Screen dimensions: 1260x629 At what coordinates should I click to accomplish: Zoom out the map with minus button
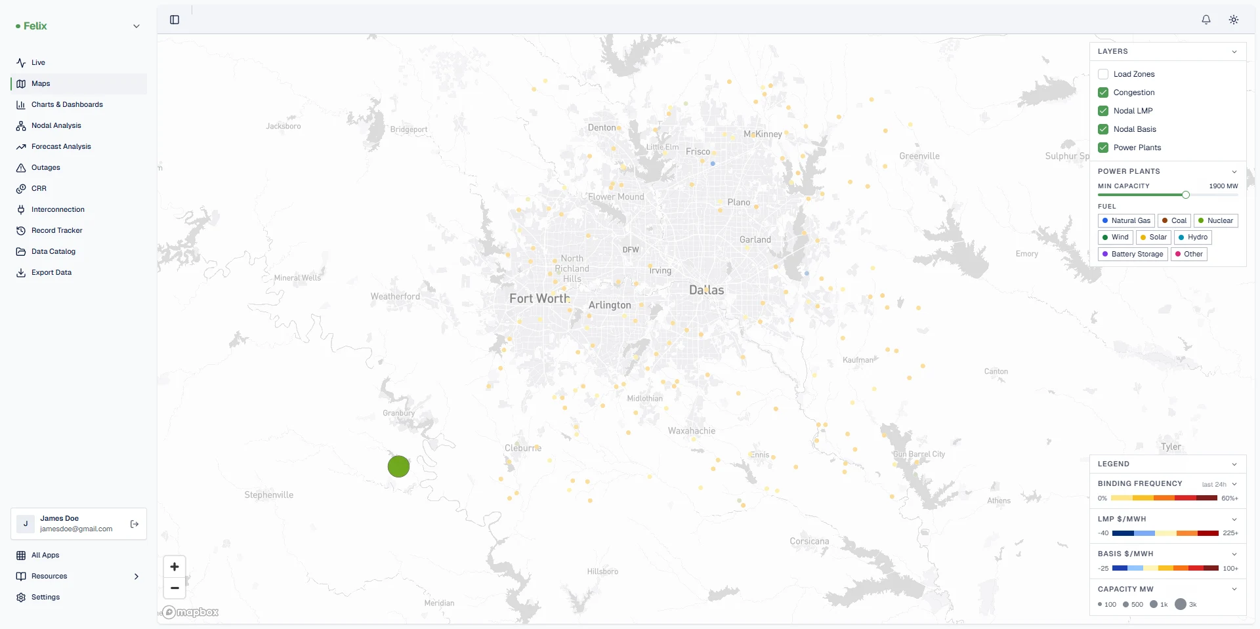[175, 588]
